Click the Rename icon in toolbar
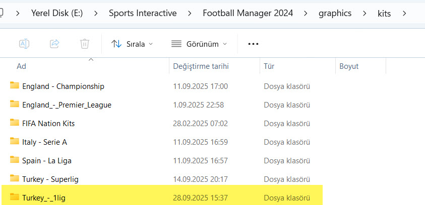The image size is (425, 205). pos(24,44)
